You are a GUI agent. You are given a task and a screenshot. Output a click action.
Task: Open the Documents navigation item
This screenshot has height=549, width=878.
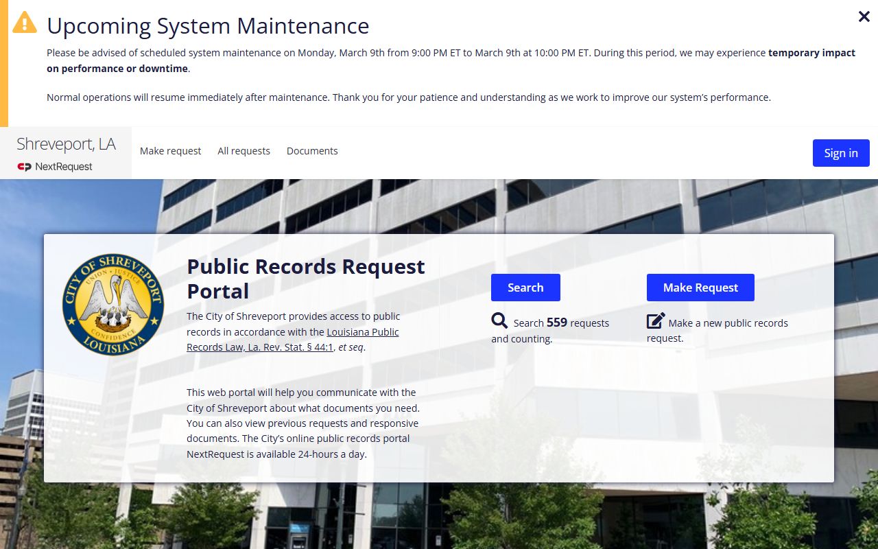point(312,151)
